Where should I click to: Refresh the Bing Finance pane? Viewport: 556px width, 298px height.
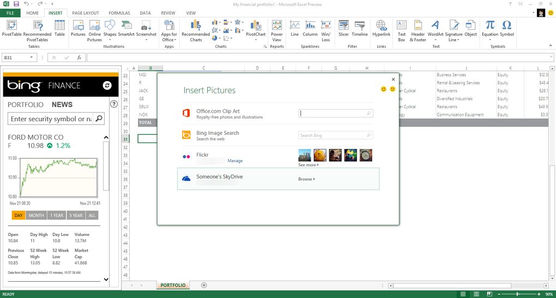click(x=107, y=85)
